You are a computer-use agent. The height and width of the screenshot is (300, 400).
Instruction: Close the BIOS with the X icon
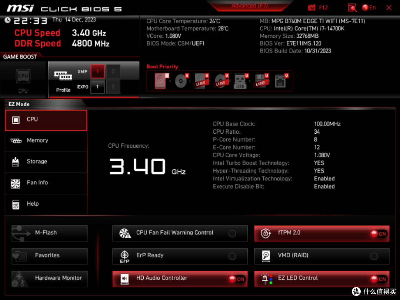[389, 8]
